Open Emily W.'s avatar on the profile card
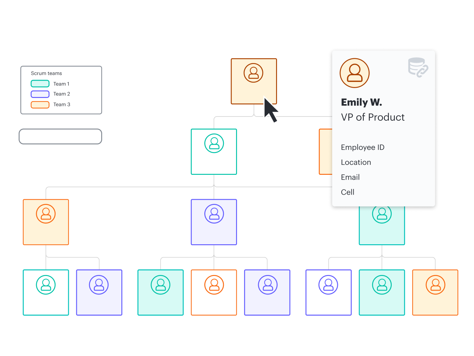This screenshot has width=474, height=356. (355, 73)
